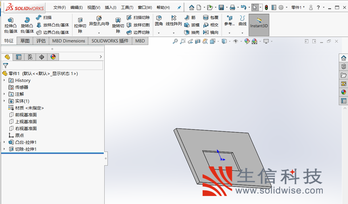Click the Section View icon
Screen dimensions: 348x204
(197, 42)
